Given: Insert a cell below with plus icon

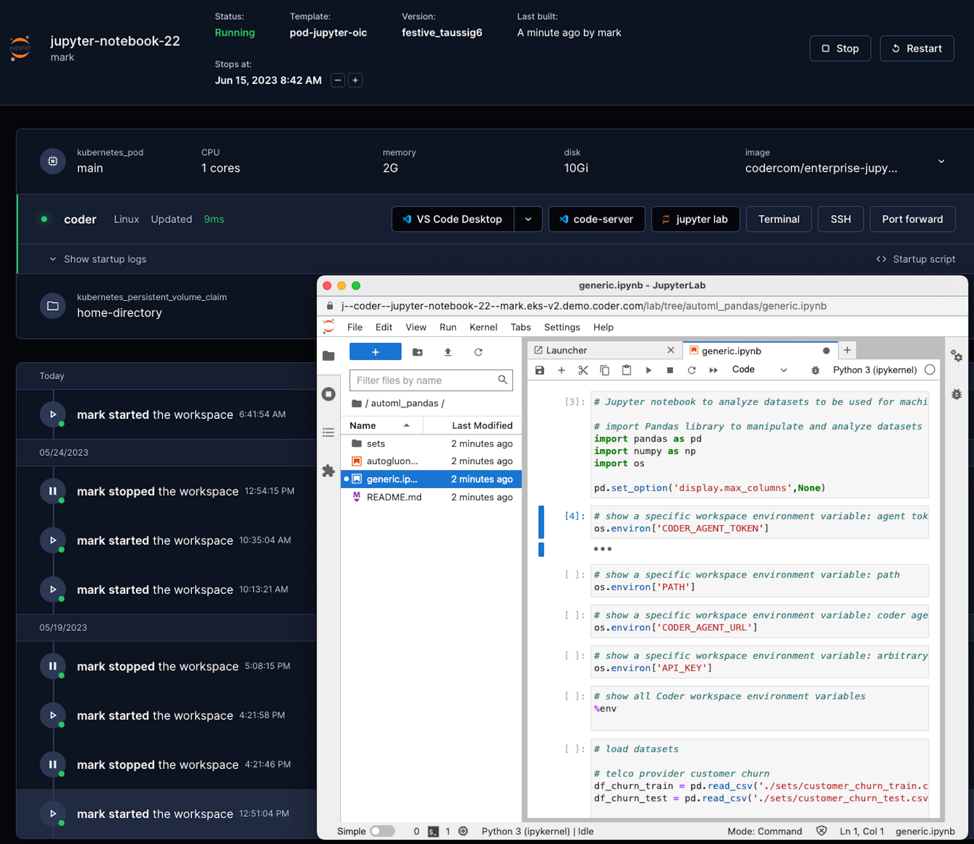Looking at the screenshot, I should coord(561,370).
